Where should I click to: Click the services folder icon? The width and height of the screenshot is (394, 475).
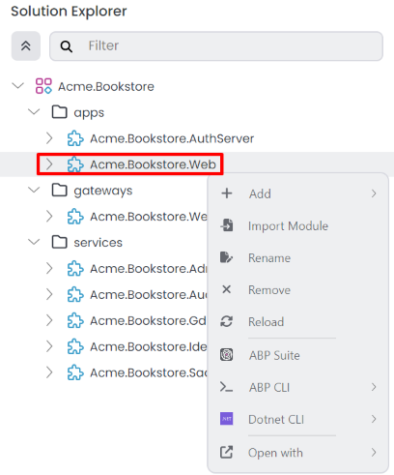(x=60, y=242)
